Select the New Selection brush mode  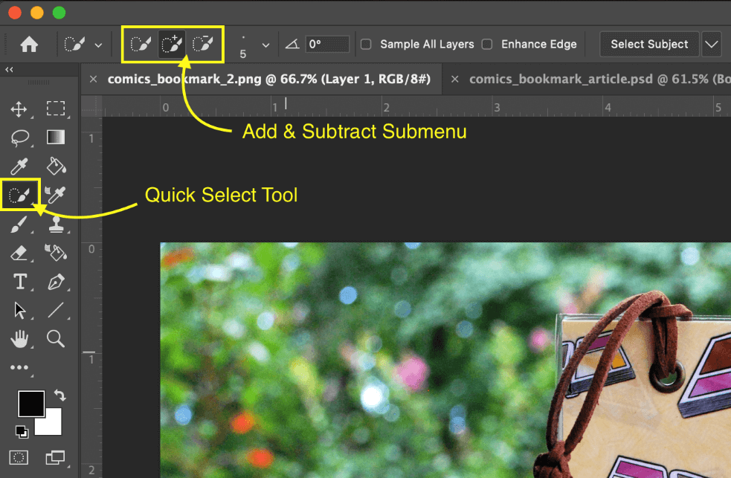click(141, 45)
